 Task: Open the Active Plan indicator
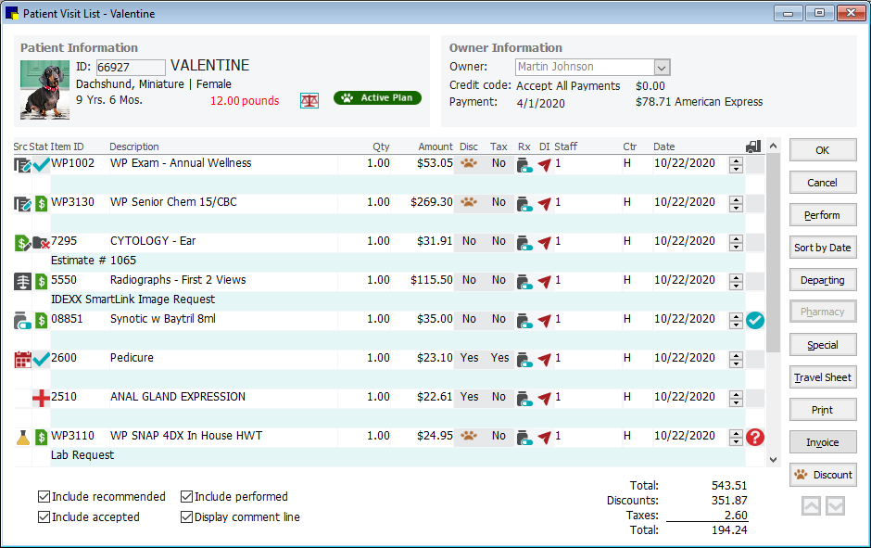click(376, 96)
